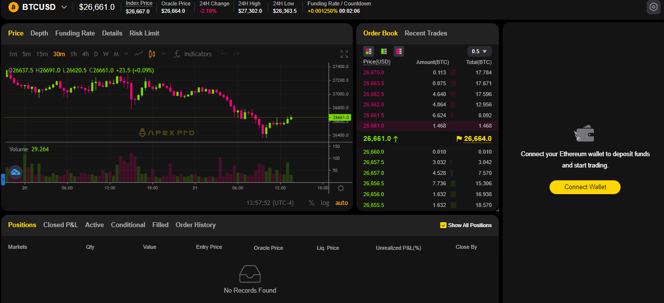This screenshot has height=303, width=664.
Task: Toggle log scale on the chart
Action: pos(325,202)
